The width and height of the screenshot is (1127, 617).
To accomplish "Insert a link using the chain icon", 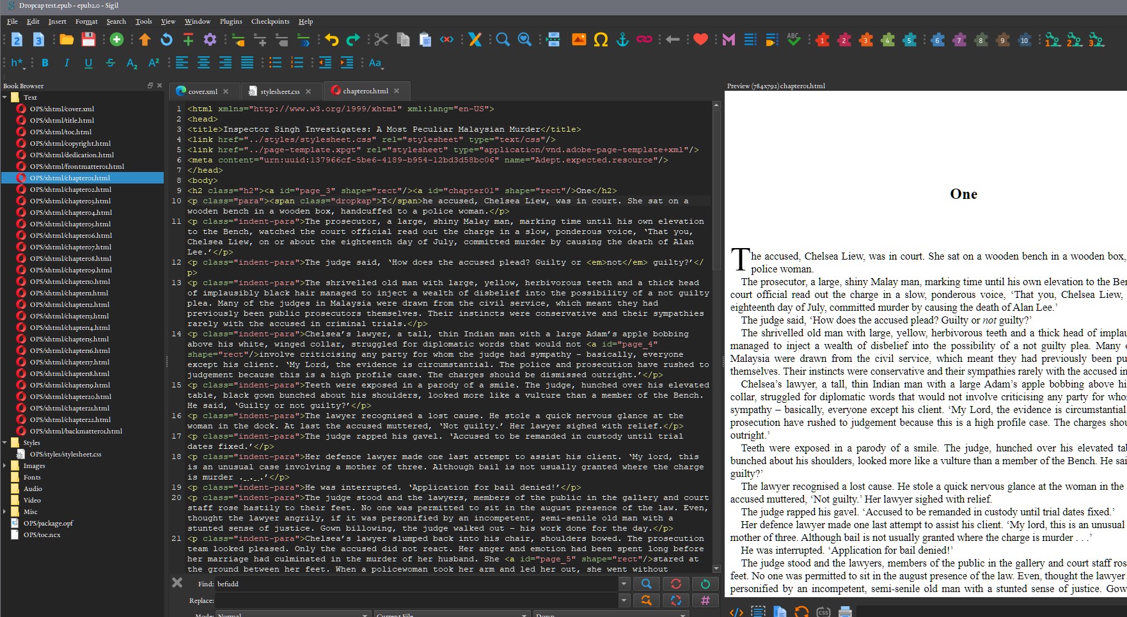I will pyautogui.click(x=644, y=40).
